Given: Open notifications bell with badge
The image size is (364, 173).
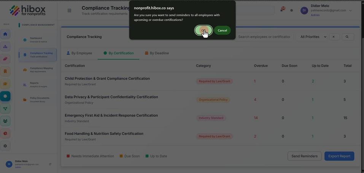Looking at the screenshot, I should 282,10.
